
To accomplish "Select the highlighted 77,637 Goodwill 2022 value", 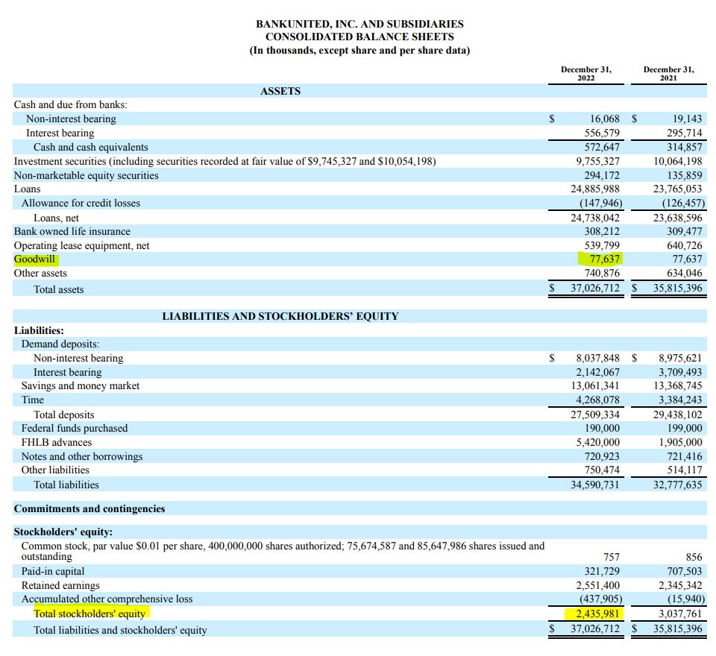I will tap(605, 259).
